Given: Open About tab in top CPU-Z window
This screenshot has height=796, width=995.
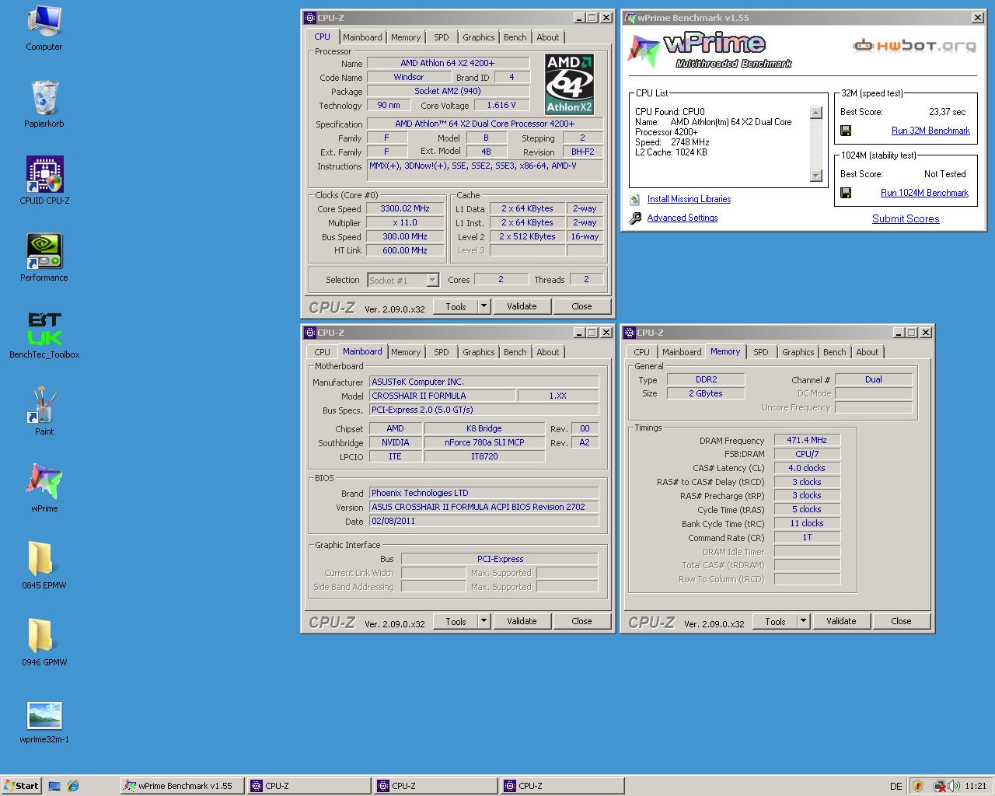Looking at the screenshot, I should click(x=548, y=37).
